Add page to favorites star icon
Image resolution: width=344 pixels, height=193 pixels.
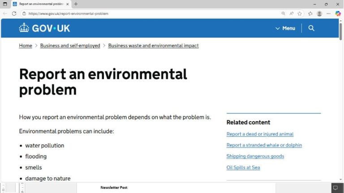(x=300, y=13)
